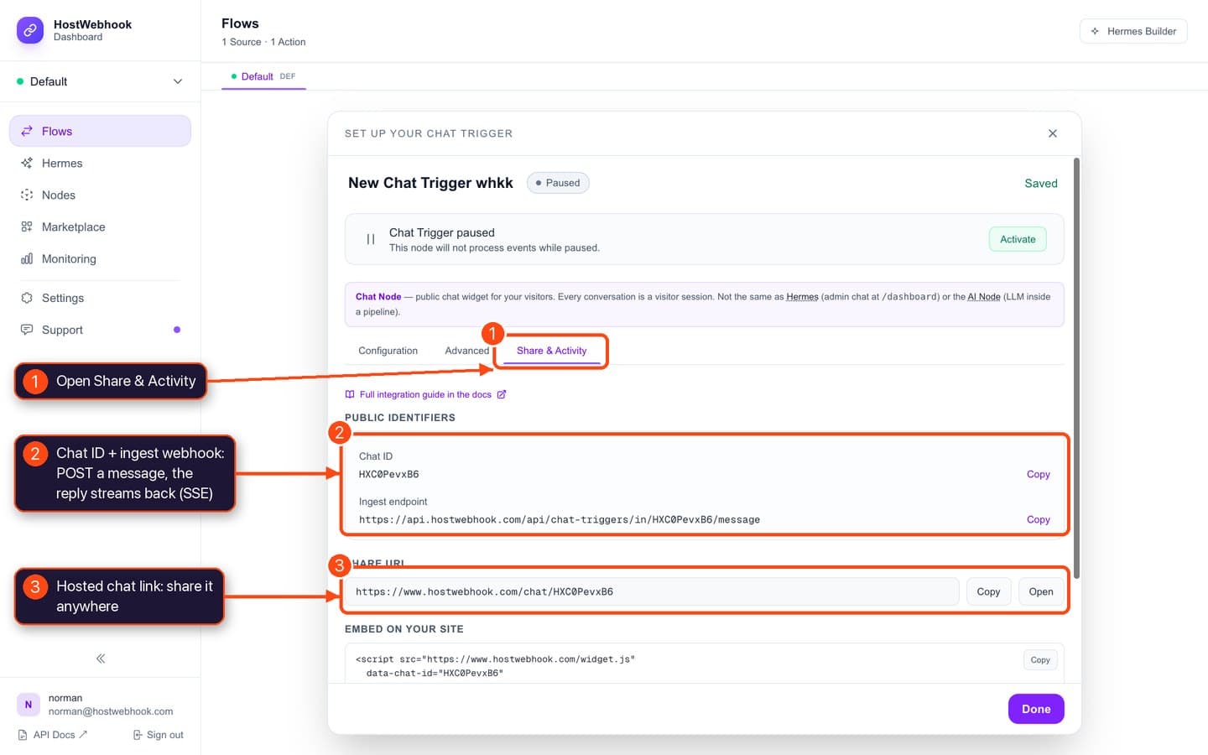Click the embed script code text

495,666
